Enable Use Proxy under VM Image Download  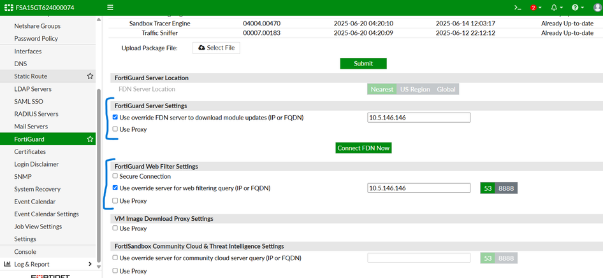point(115,228)
